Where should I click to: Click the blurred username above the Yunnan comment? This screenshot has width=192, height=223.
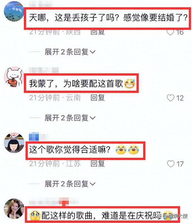tap(44, 70)
